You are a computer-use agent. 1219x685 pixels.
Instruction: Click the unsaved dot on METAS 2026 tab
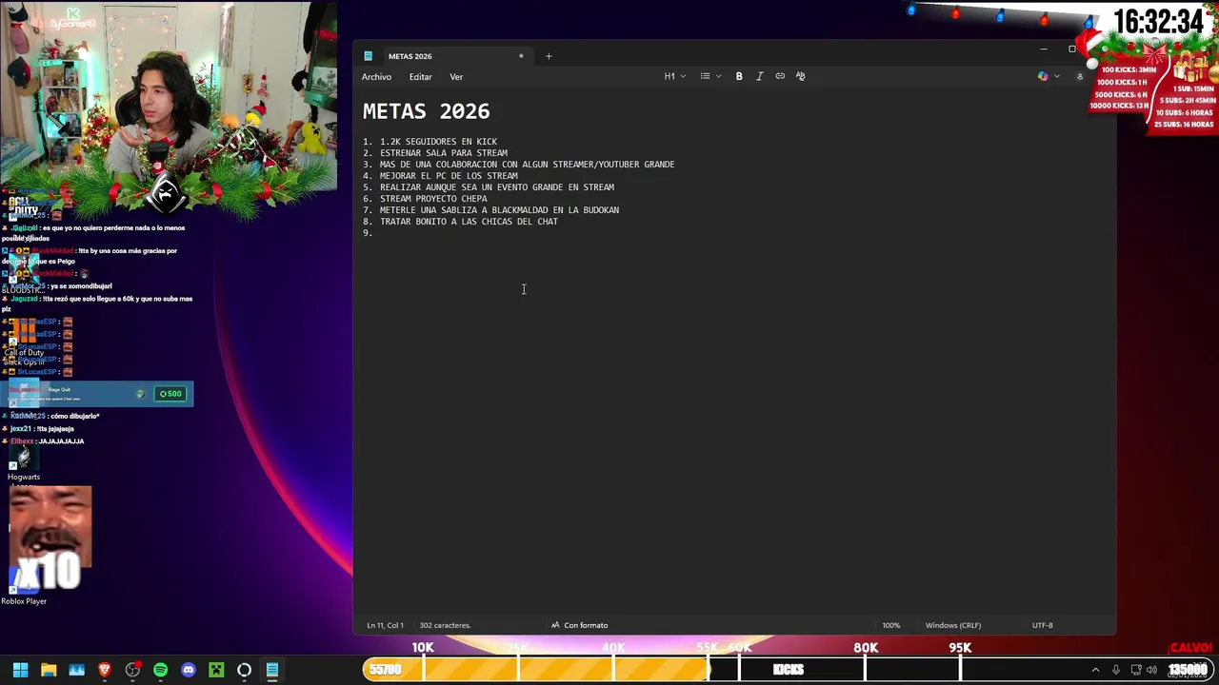[x=521, y=56]
